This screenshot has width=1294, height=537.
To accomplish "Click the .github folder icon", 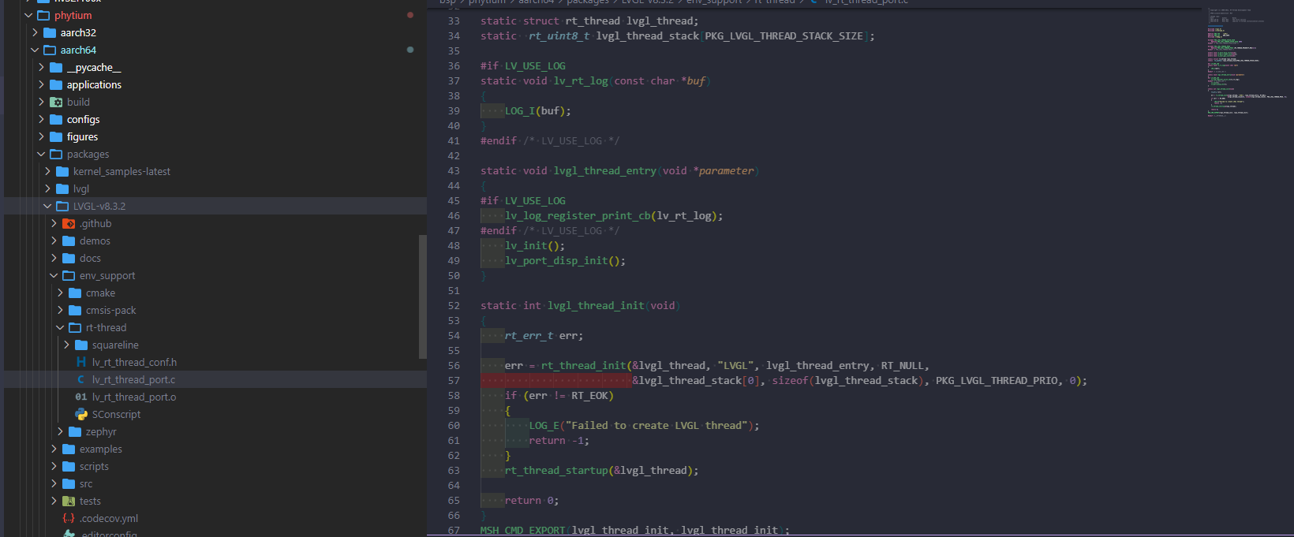I will coord(69,224).
